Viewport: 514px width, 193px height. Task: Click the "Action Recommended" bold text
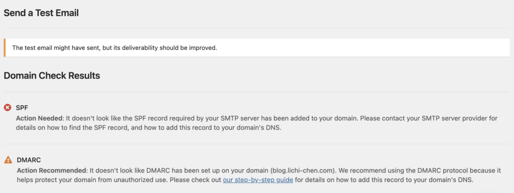[52, 170]
